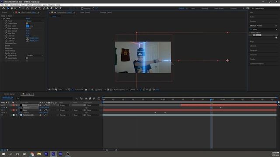Open Composition Mini-Flowchart icon

tap(77, 99)
